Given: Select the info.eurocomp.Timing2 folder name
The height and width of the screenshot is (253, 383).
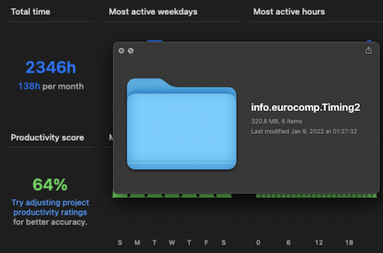Looking at the screenshot, I should tap(306, 107).
